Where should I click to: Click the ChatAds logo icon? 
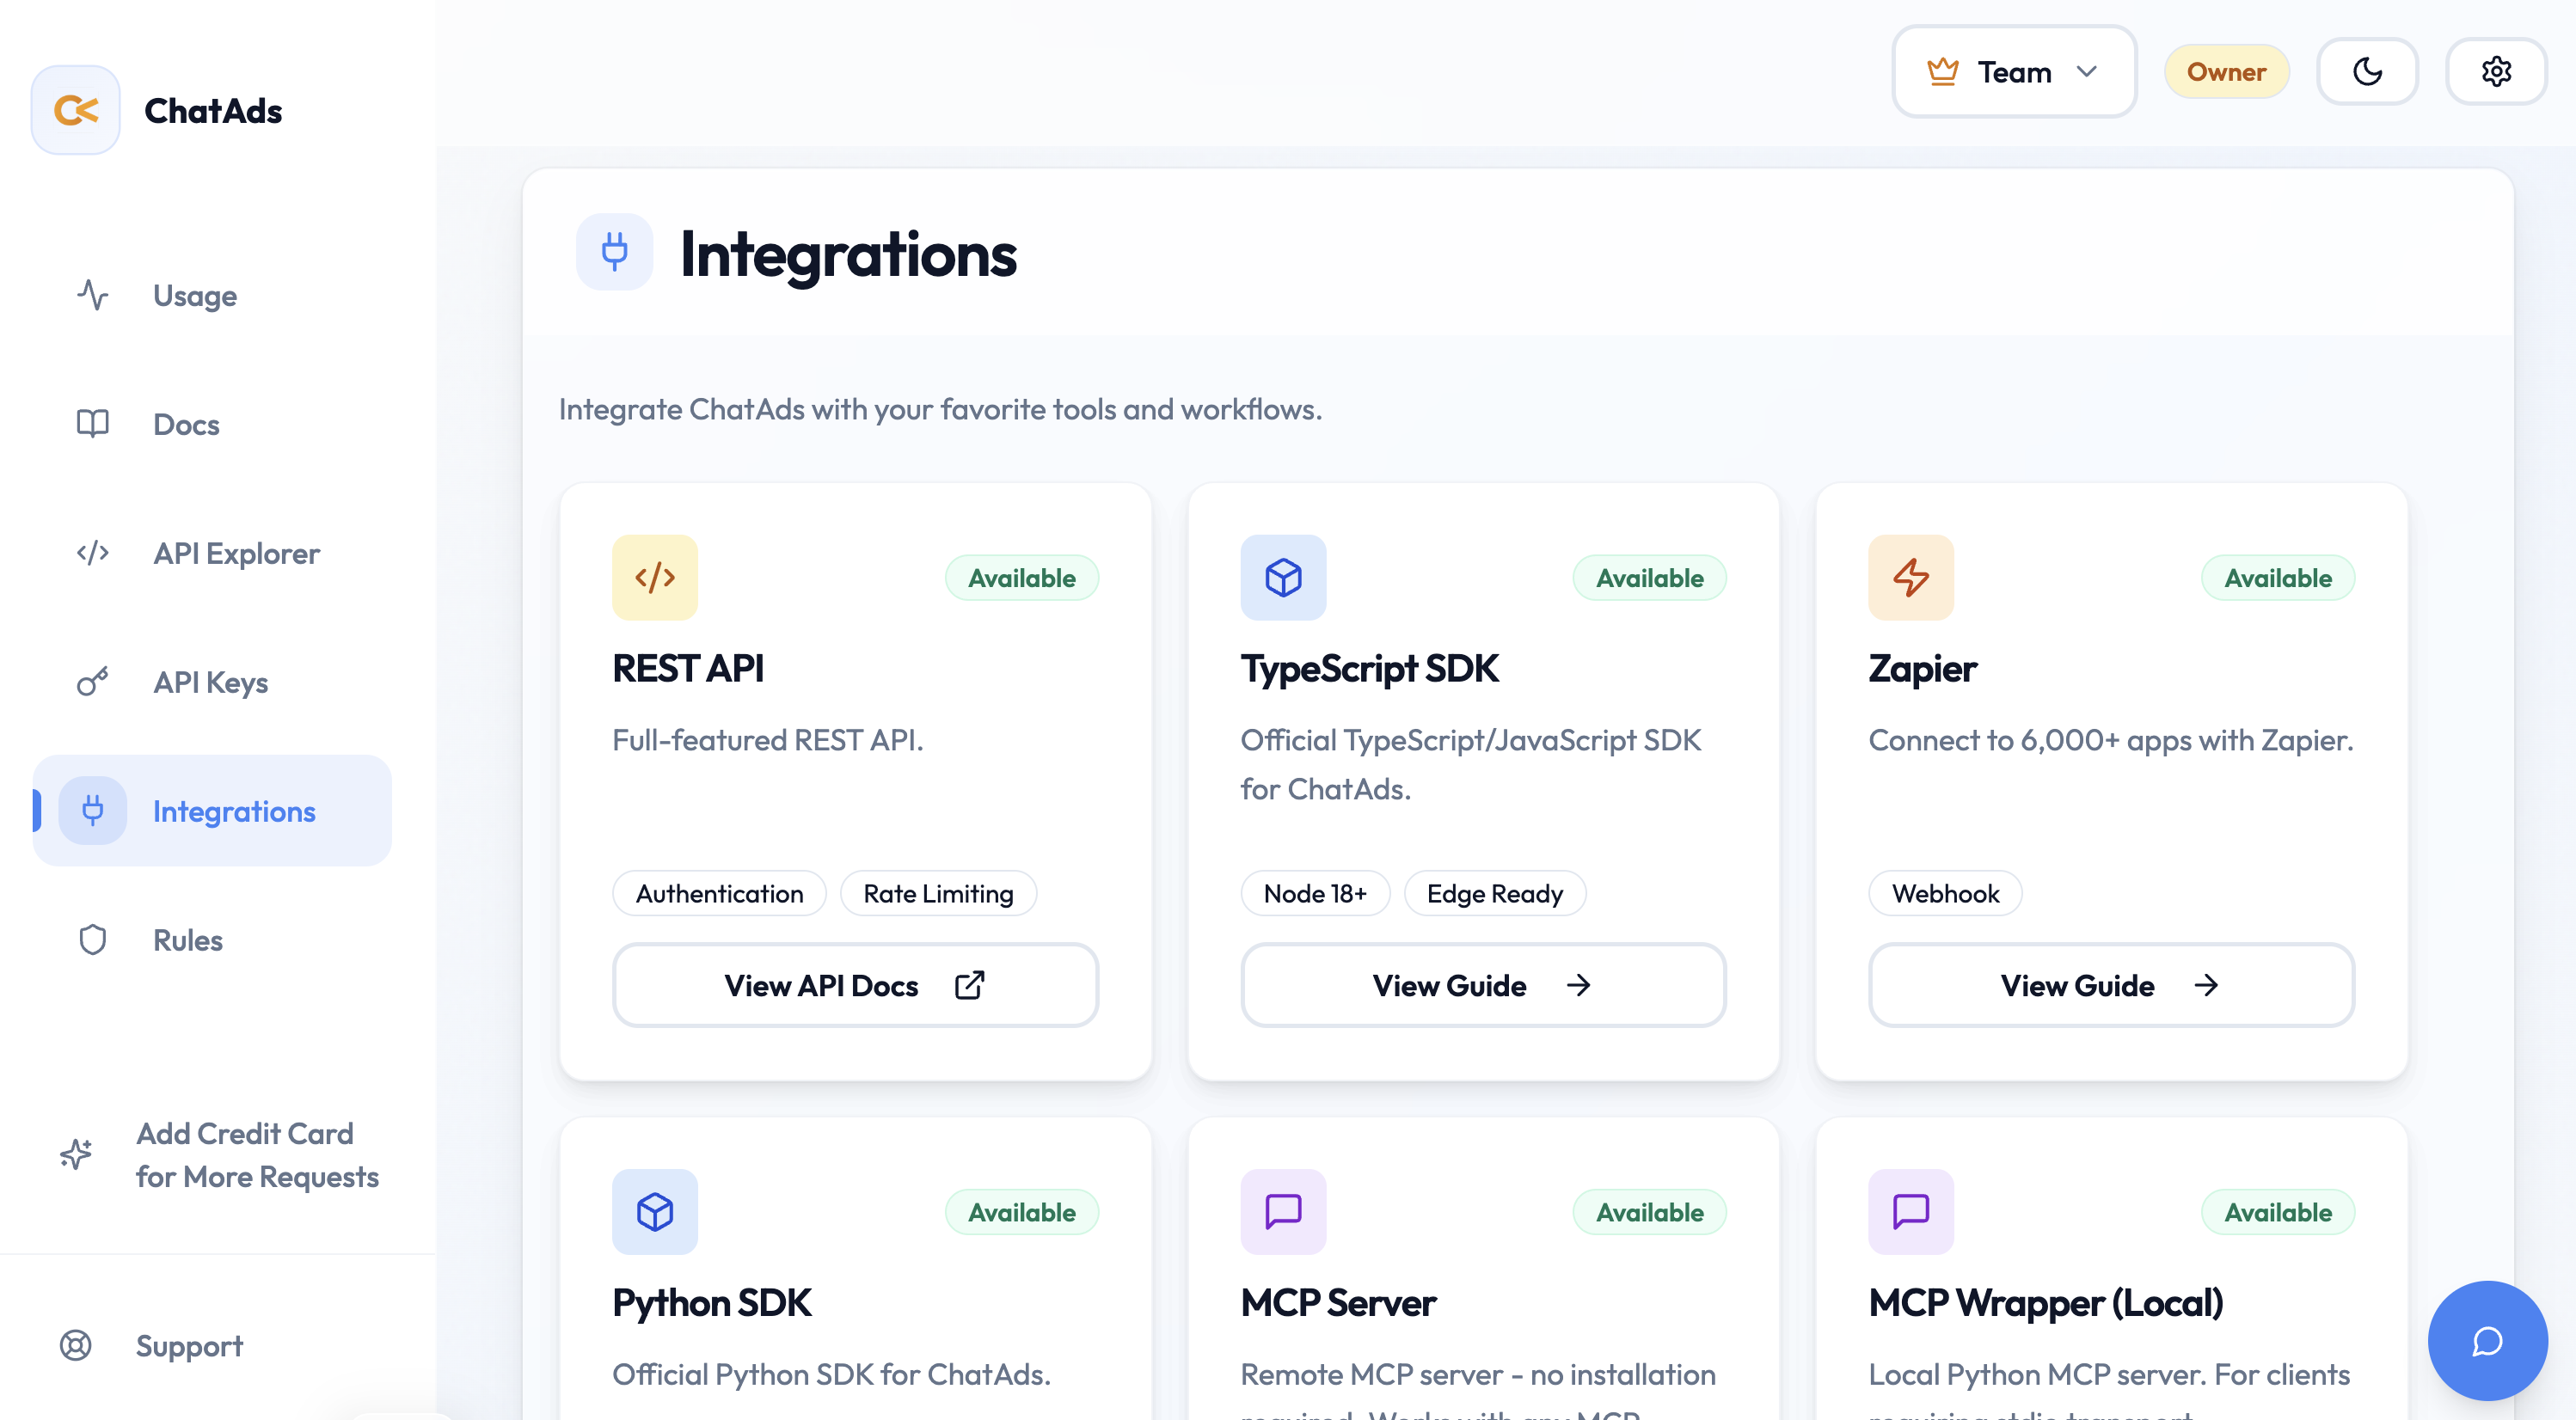[76, 110]
